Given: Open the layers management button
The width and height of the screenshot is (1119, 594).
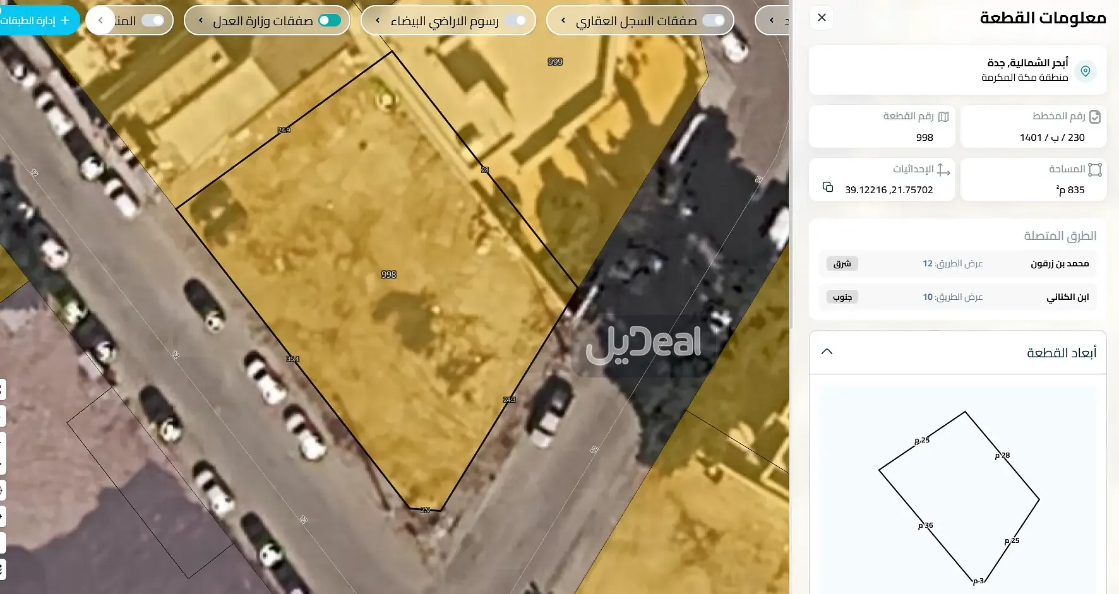Looking at the screenshot, I should tap(37, 21).
